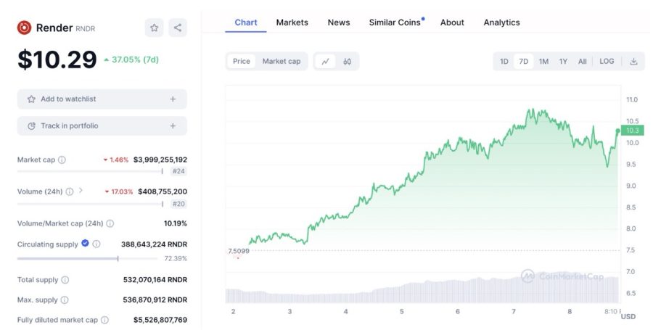Screen dimensions: 653x330
Task: Click the info icon next to Total supply
Action: pyautogui.click(x=65, y=280)
